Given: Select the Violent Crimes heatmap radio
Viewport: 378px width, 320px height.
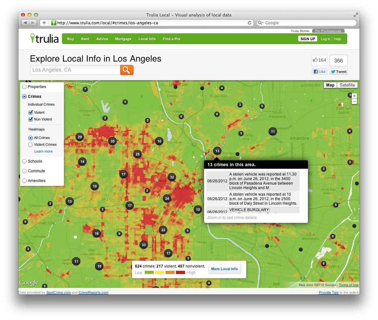Looking at the screenshot, I should 30,144.
